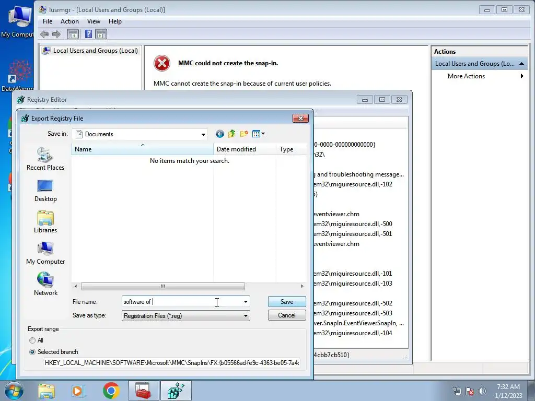Open Windows Explorer from the taskbar
Image resolution: width=535 pixels, height=401 pixels.
pos(46,391)
